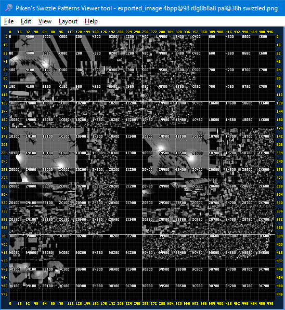Click the block address label 2C400
The height and width of the screenshot is (310, 285).
coord(197,170)
